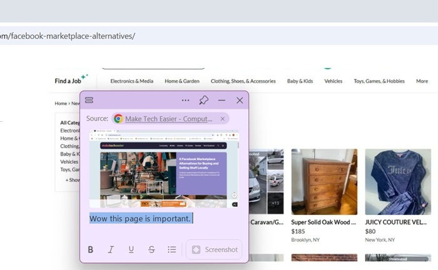Pin the sticky note on top
Viewport: 438px width, 270px height.
[203, 100]
